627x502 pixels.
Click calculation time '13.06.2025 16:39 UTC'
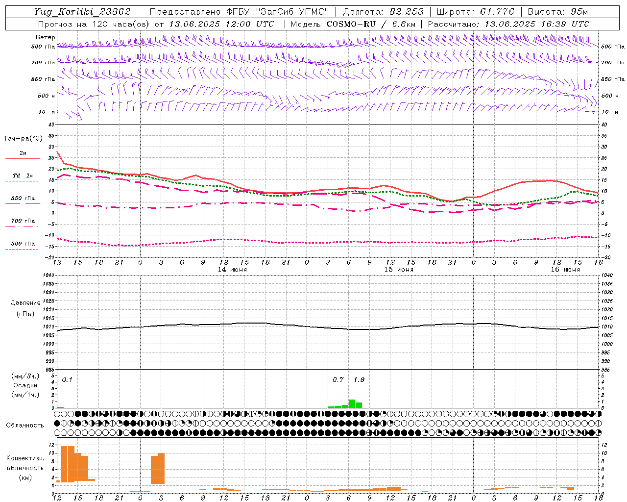537,24
